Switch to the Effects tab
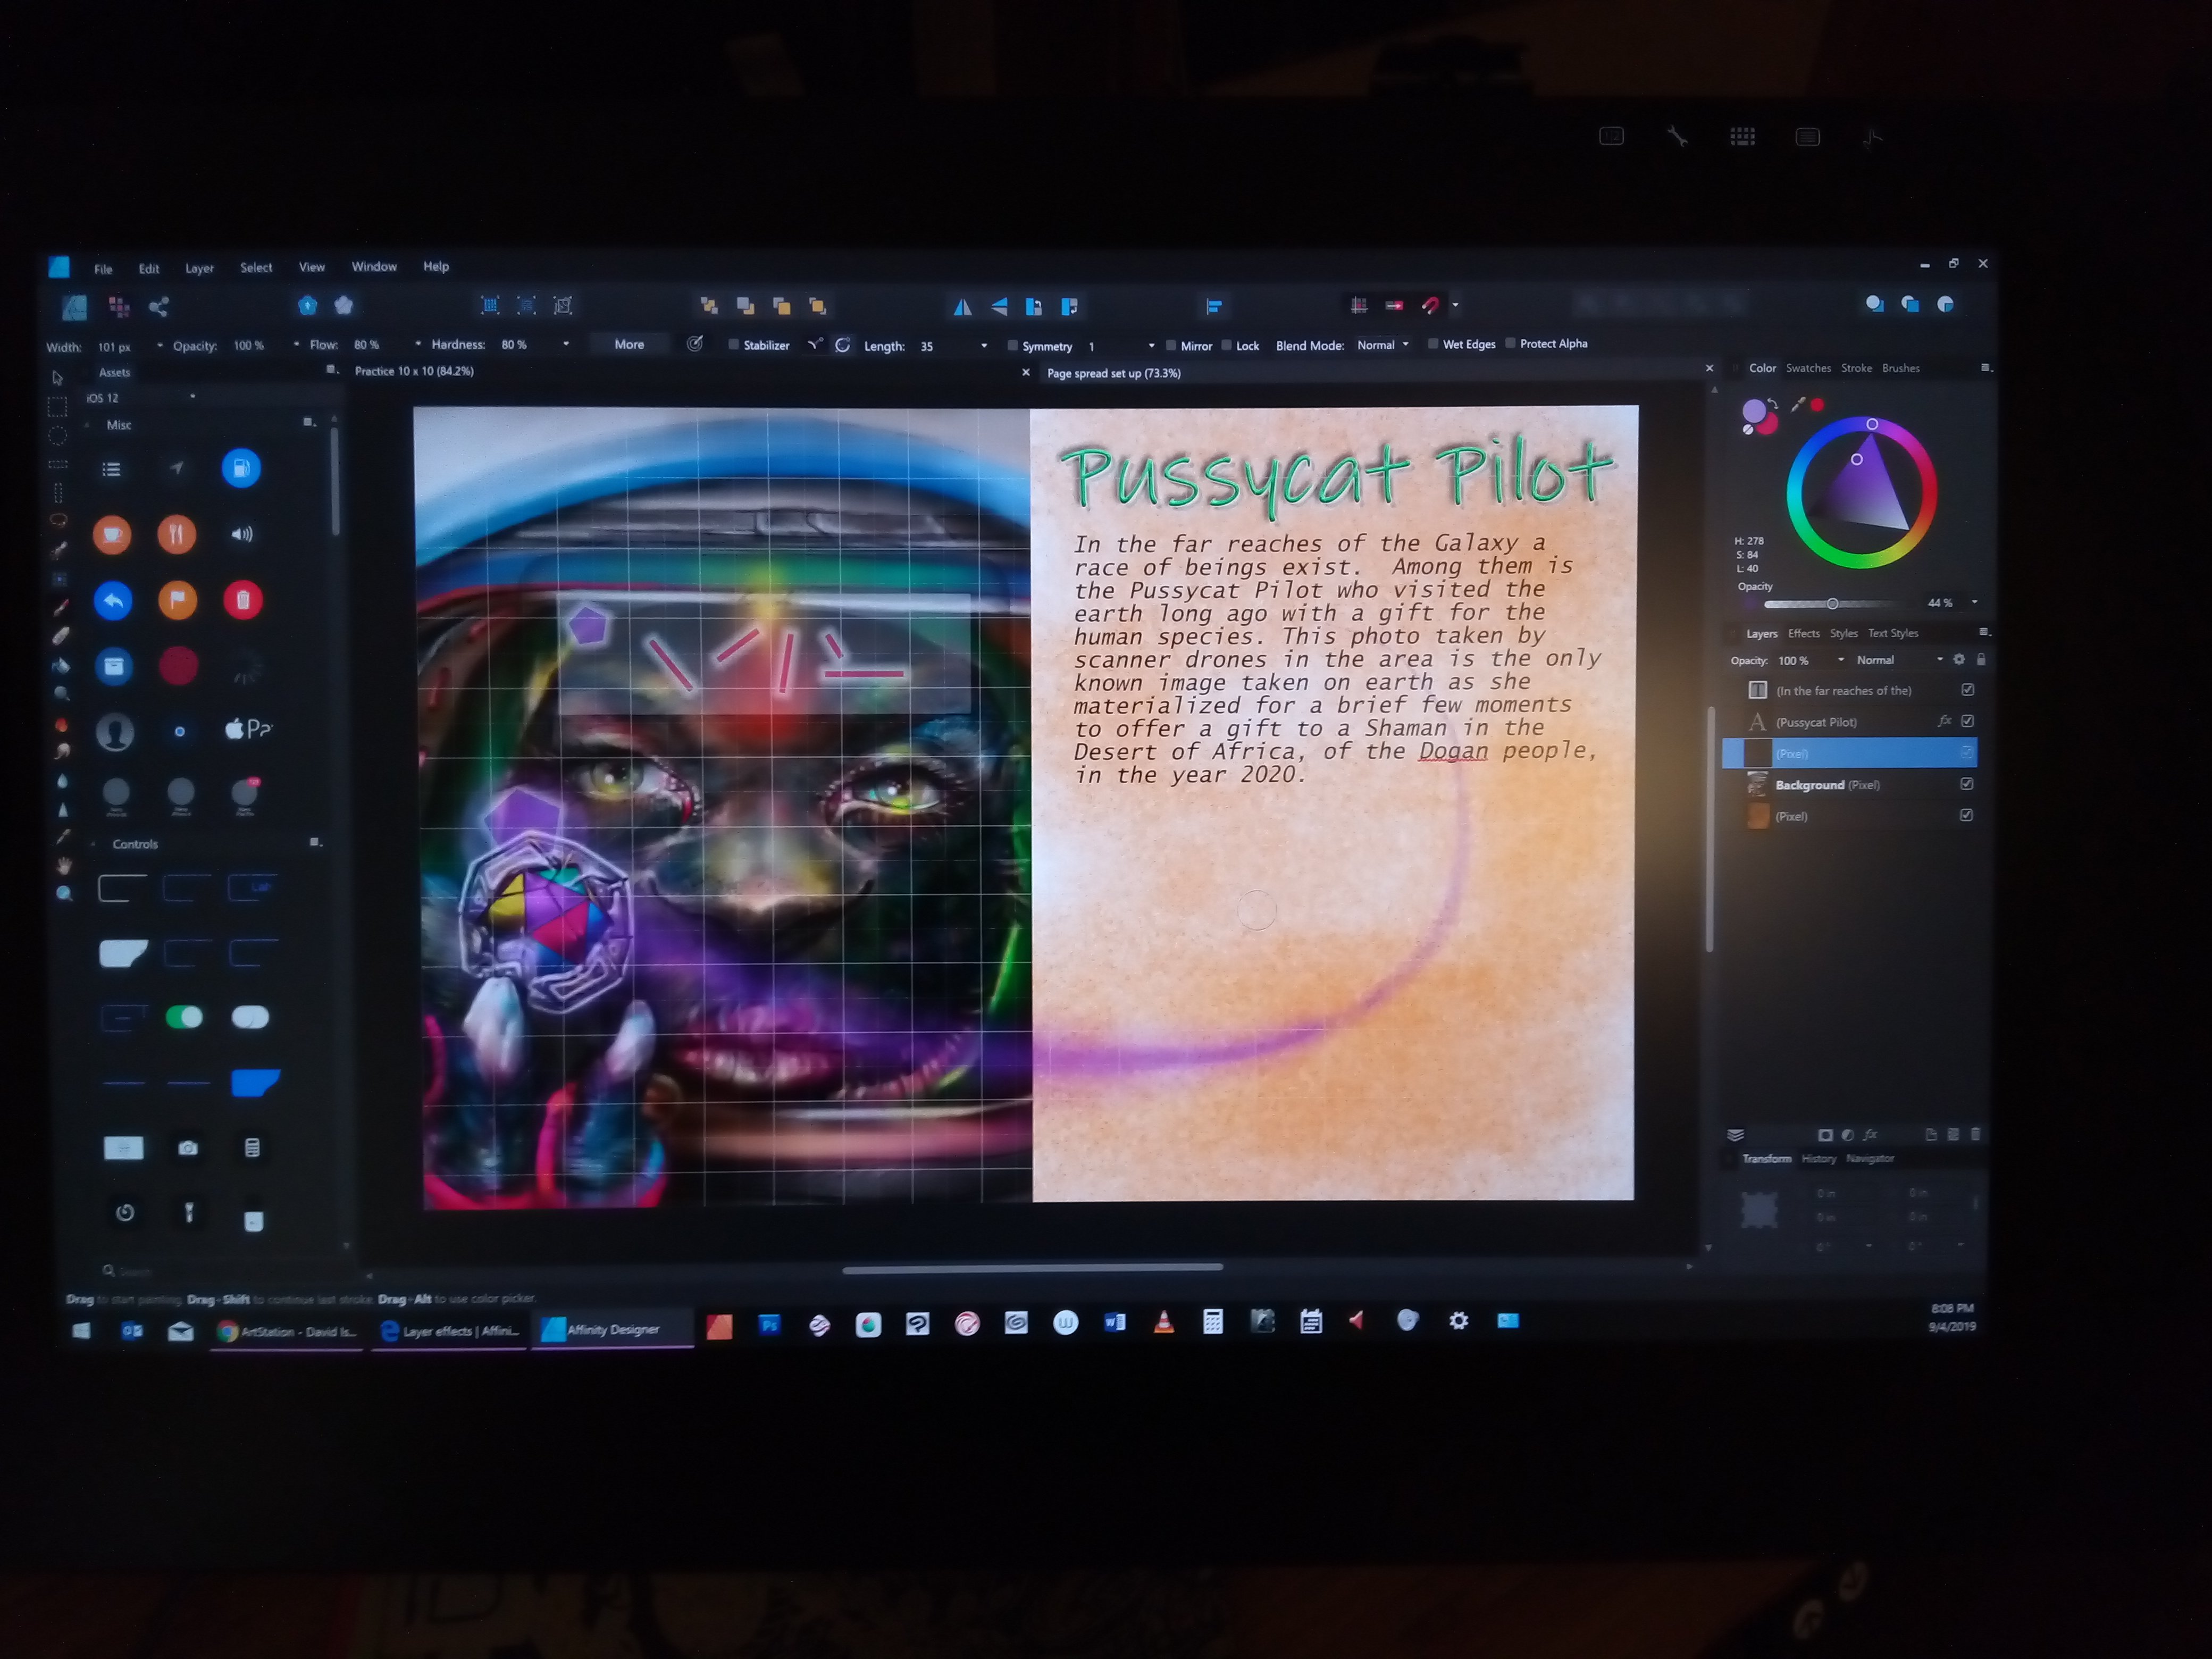 click(x=1803, y=633)
